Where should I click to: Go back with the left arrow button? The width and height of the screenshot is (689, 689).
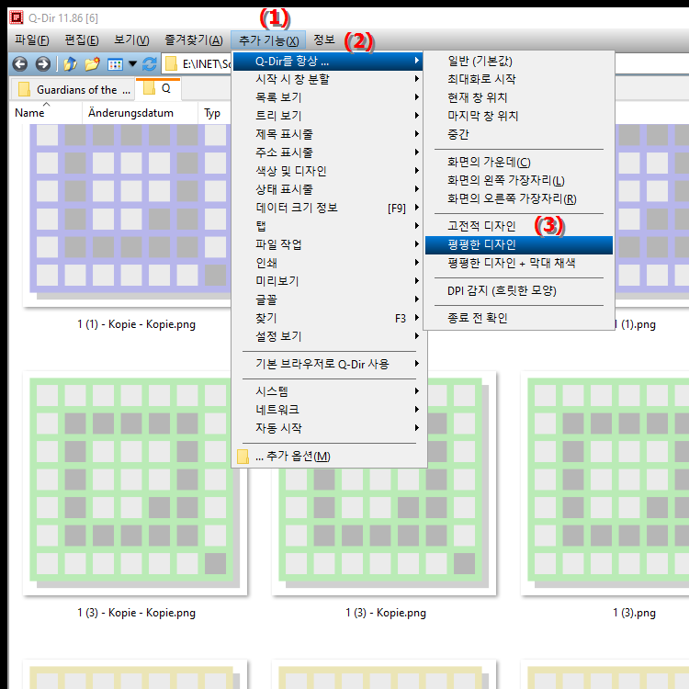click(20, 64)
